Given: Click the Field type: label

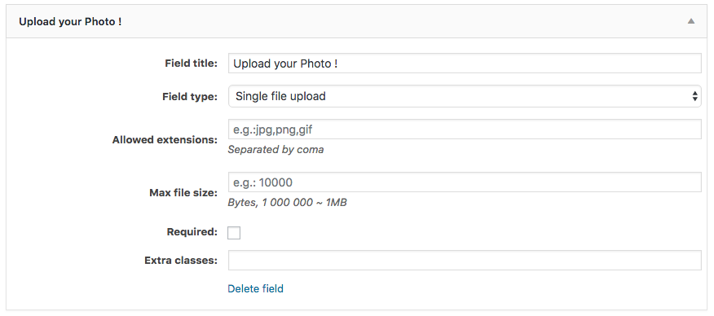Looking at the screenshot, I should [190, 96].
